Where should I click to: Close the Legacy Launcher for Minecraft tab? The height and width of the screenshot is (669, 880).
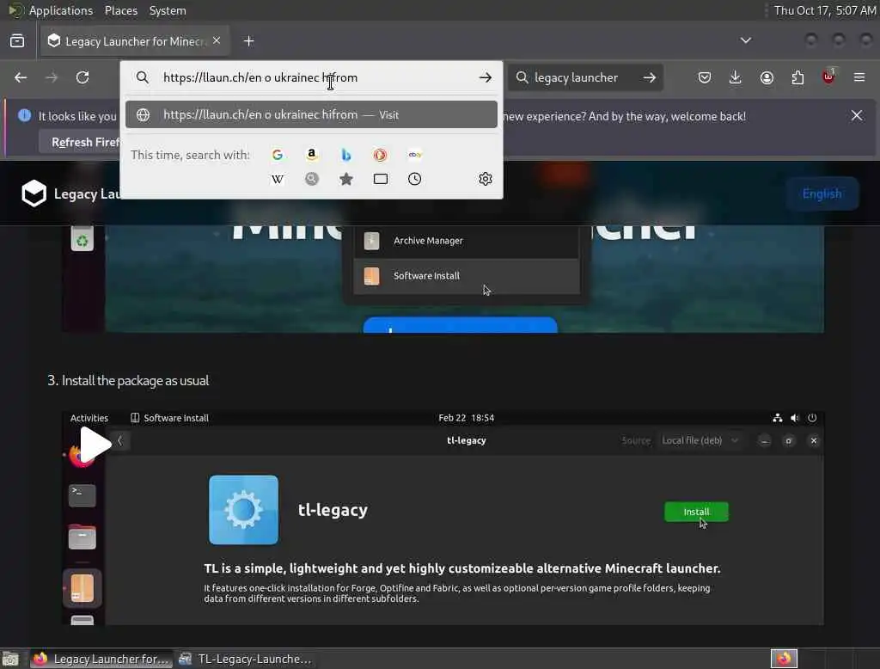pyautogui.click(x=217, y=40)
